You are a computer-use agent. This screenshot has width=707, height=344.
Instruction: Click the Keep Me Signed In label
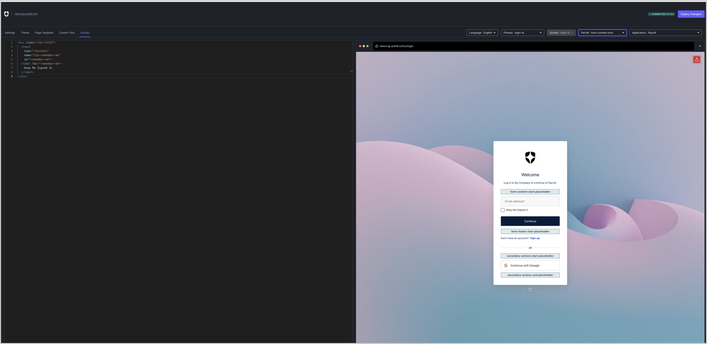pyautogui.click(x=517, y=210)
